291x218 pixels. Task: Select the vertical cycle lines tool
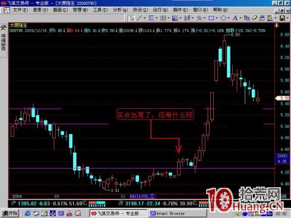[x=163, y=18]
